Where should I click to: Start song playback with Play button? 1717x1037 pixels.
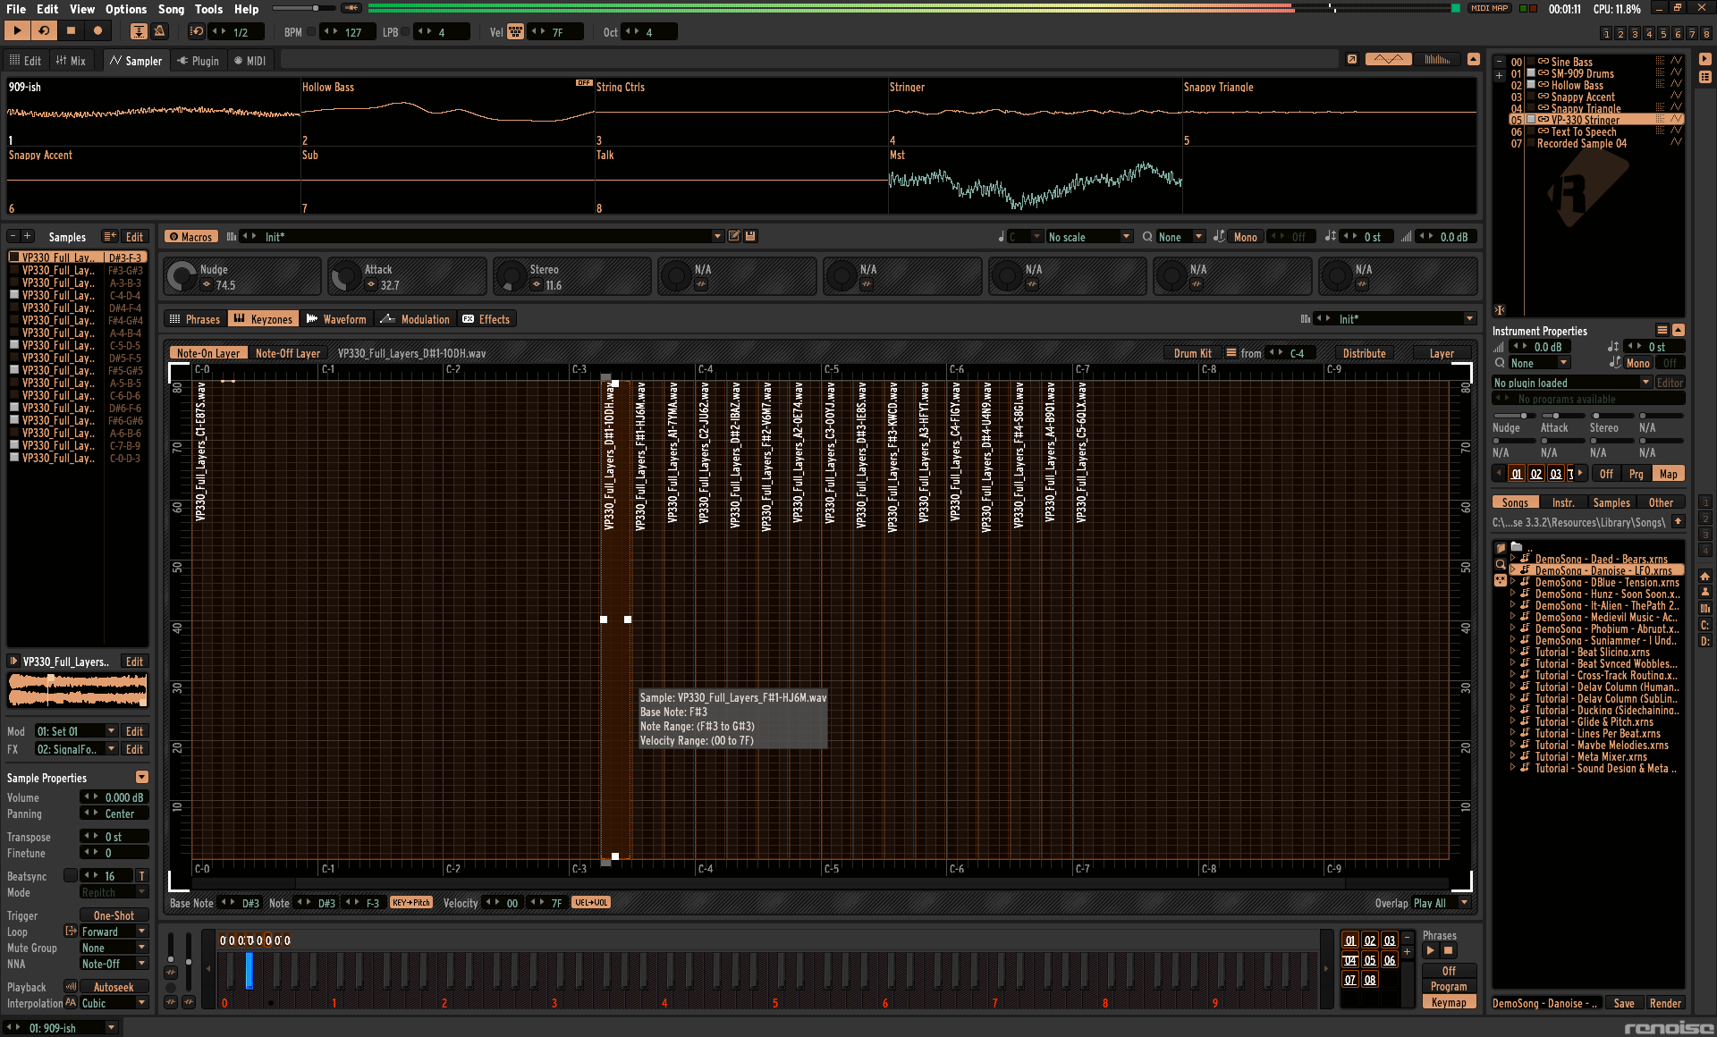[x=17, y=31]
